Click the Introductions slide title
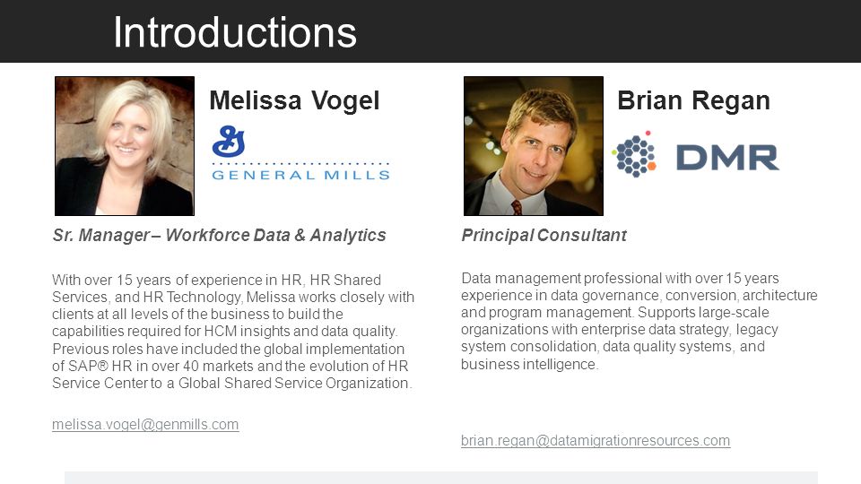This screenshot has height=484, width=861. pos(235,32)
